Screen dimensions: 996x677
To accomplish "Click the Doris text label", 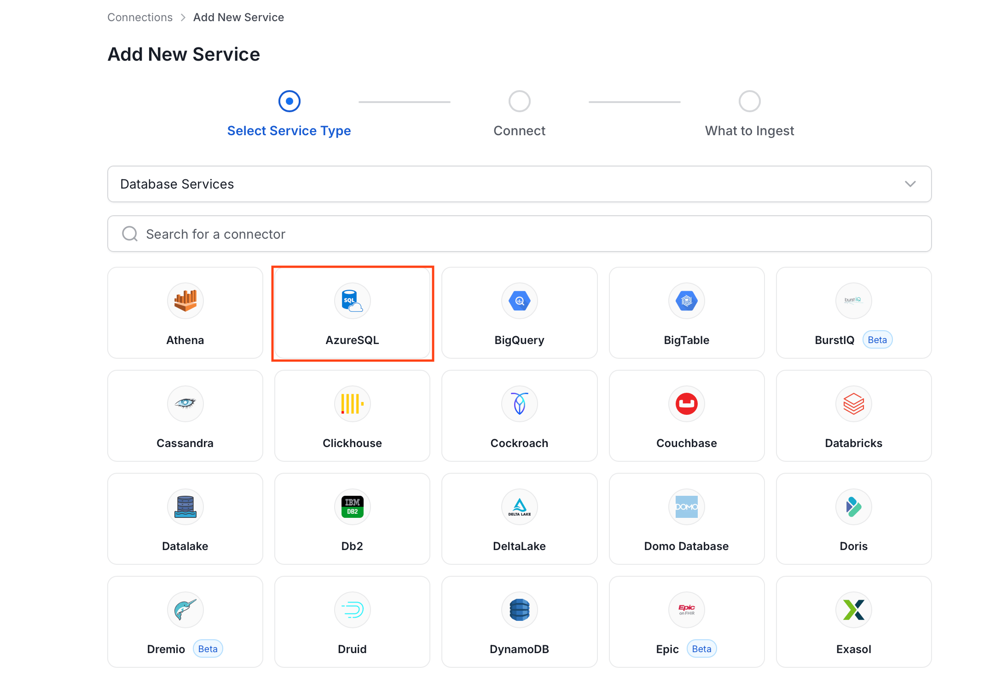I will (853, 546).
